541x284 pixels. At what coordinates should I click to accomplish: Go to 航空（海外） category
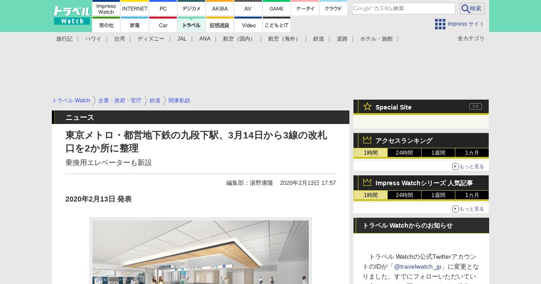[x=284, y=39]
